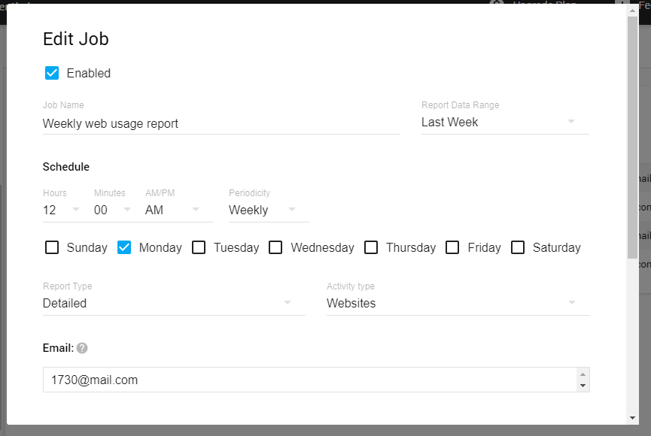Select Thursday as a schedule day

371,247
